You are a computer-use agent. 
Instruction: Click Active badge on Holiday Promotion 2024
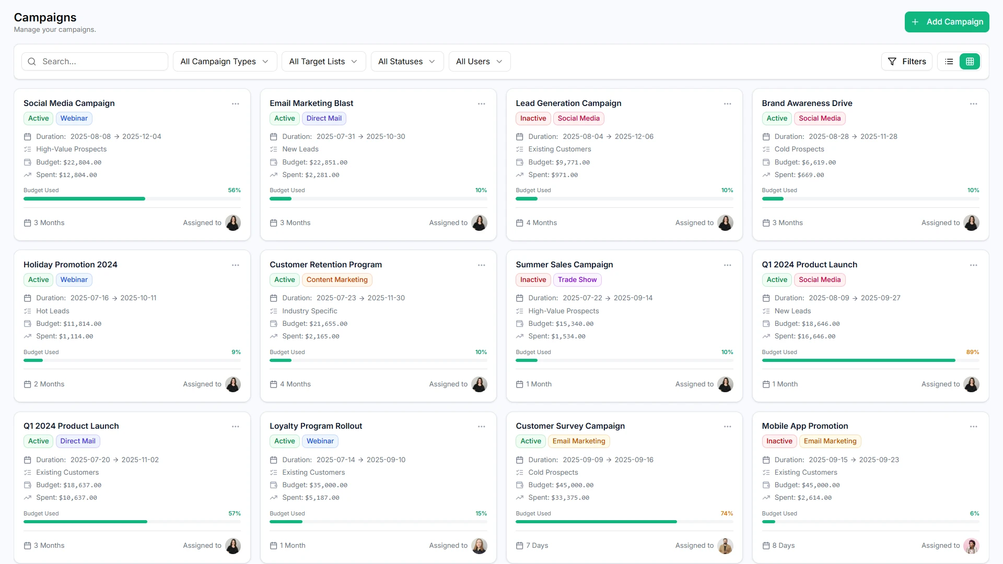(38, 280)
